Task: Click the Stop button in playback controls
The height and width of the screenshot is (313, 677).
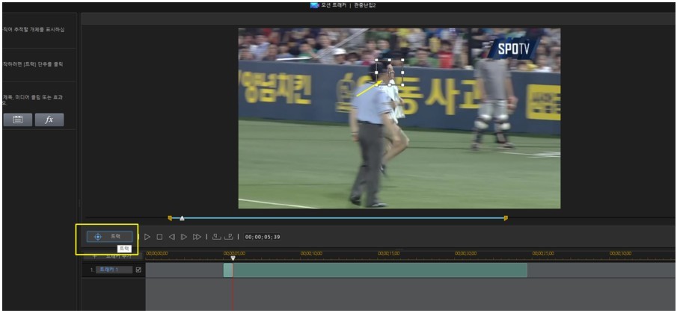Action: [159, 237]
